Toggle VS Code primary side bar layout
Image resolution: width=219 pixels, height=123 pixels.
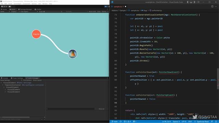(188, 2)
